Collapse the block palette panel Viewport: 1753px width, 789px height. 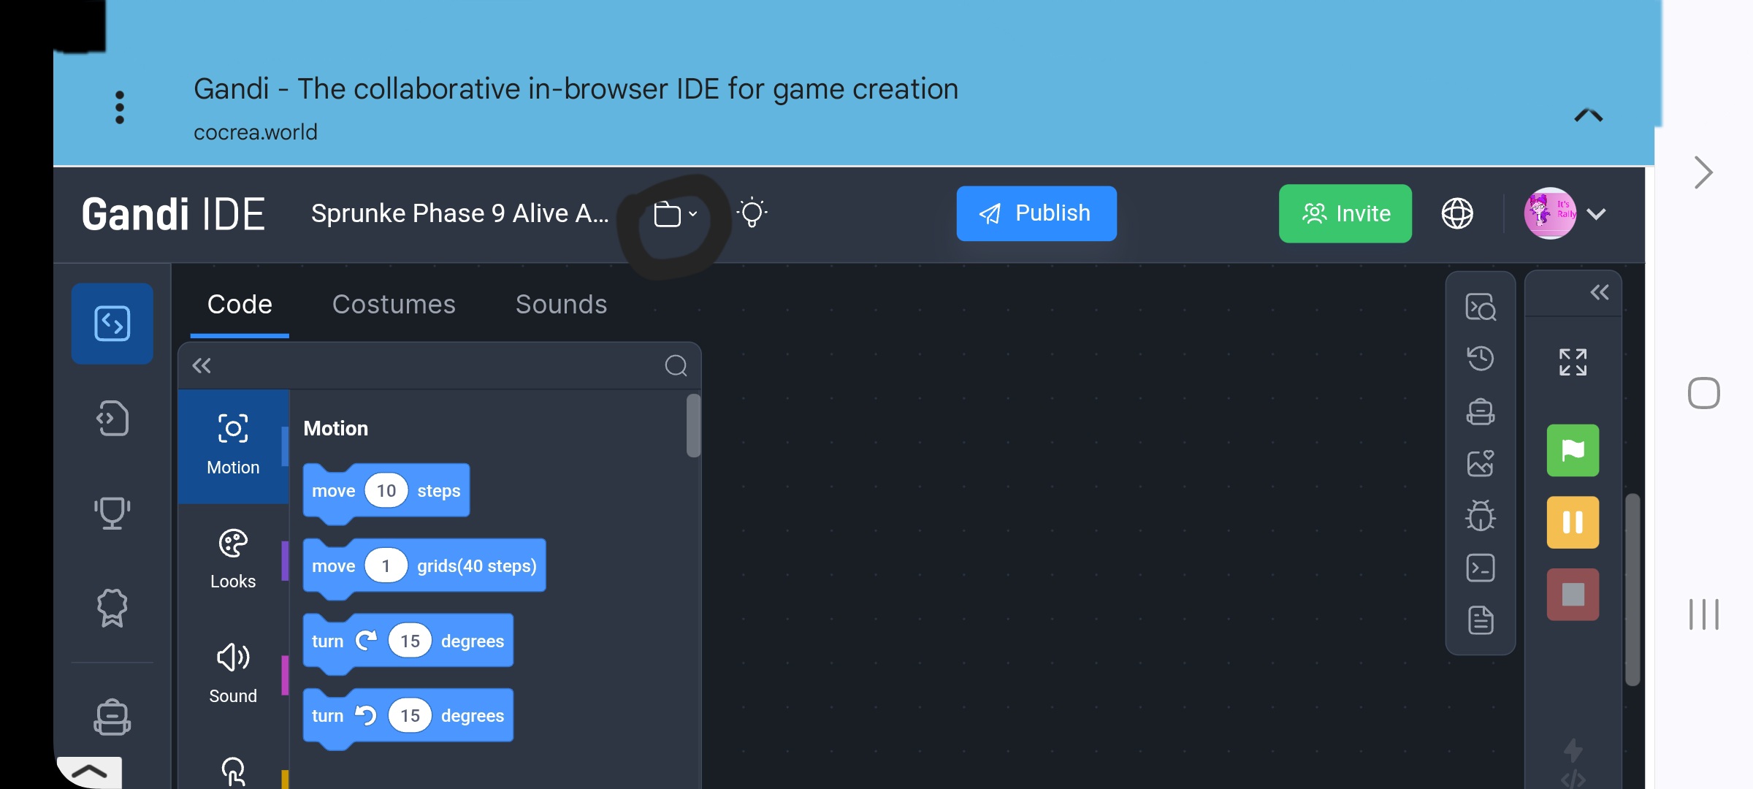pos(202,365)
